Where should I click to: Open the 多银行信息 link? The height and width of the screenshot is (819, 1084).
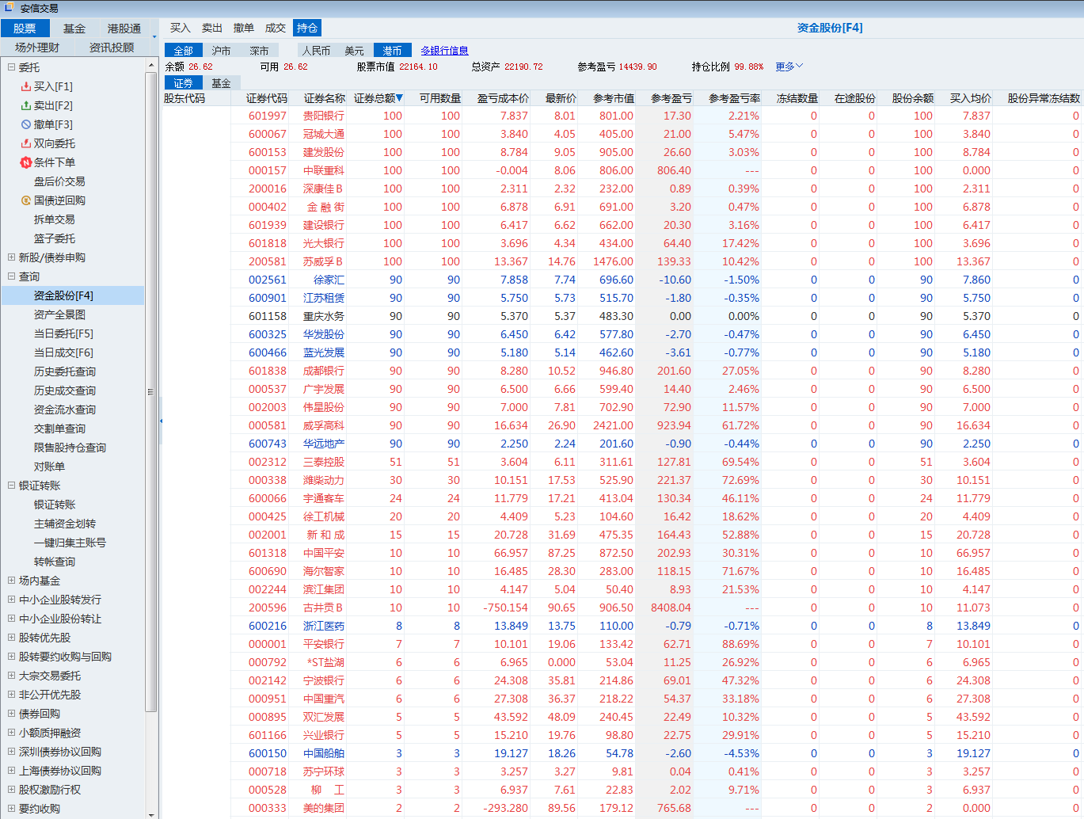pos(444,51)
